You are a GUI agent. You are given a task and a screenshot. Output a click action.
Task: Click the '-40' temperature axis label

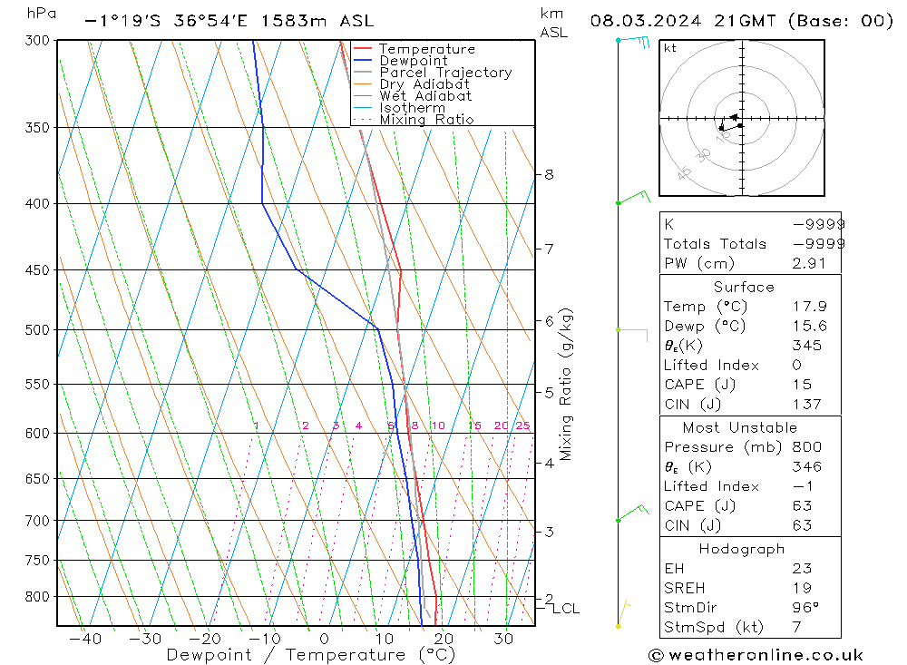coord(85,639)
